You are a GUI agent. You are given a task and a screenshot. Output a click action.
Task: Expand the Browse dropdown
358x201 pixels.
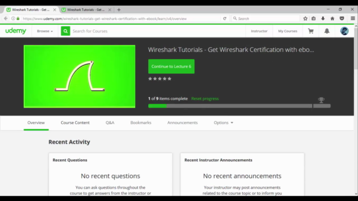pyautogui.click(x=45, y=31)
